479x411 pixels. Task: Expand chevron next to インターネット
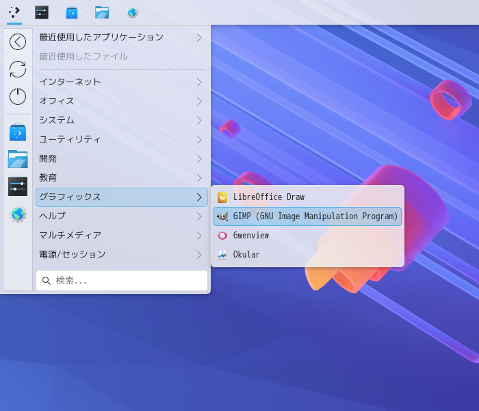199,82
